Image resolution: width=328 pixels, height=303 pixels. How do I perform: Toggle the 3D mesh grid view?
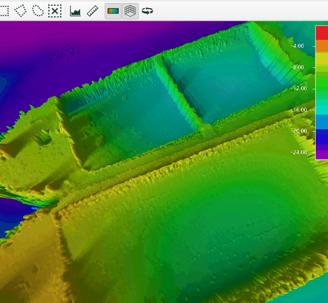tap(130, 11)
